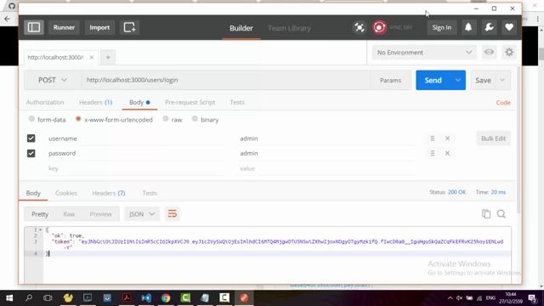This screenshot has height=306, width=544.
Task: Select the raw body radio button
Action: (166, 119)
